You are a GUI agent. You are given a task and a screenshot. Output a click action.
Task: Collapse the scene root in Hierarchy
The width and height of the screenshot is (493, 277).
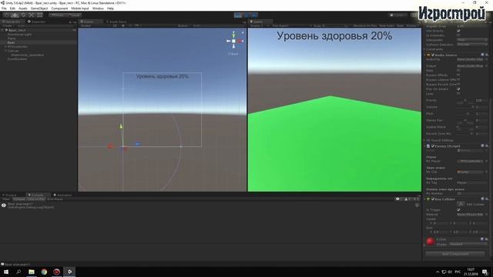[x=2, y=30]
